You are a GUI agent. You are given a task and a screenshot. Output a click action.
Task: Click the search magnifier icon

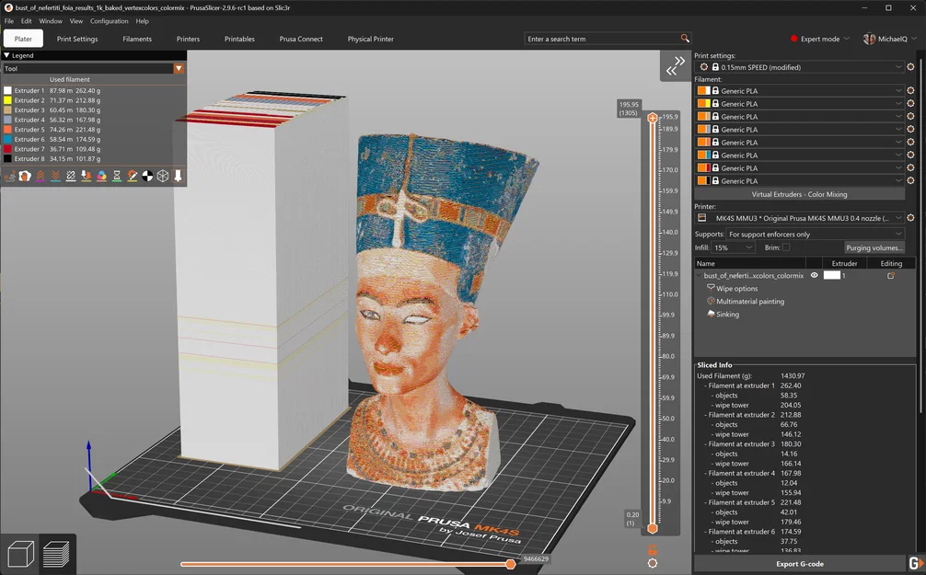coord(685,39)
